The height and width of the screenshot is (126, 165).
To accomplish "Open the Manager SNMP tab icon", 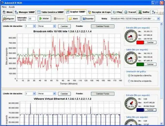I will (16, 12).
